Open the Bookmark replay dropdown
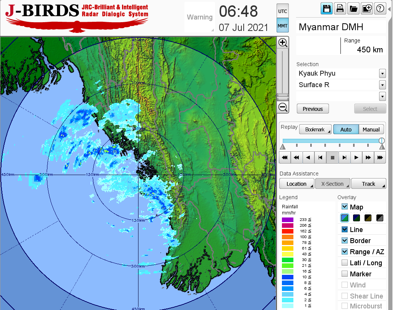This screenshot has height=310, width=394. click(315, 130)
